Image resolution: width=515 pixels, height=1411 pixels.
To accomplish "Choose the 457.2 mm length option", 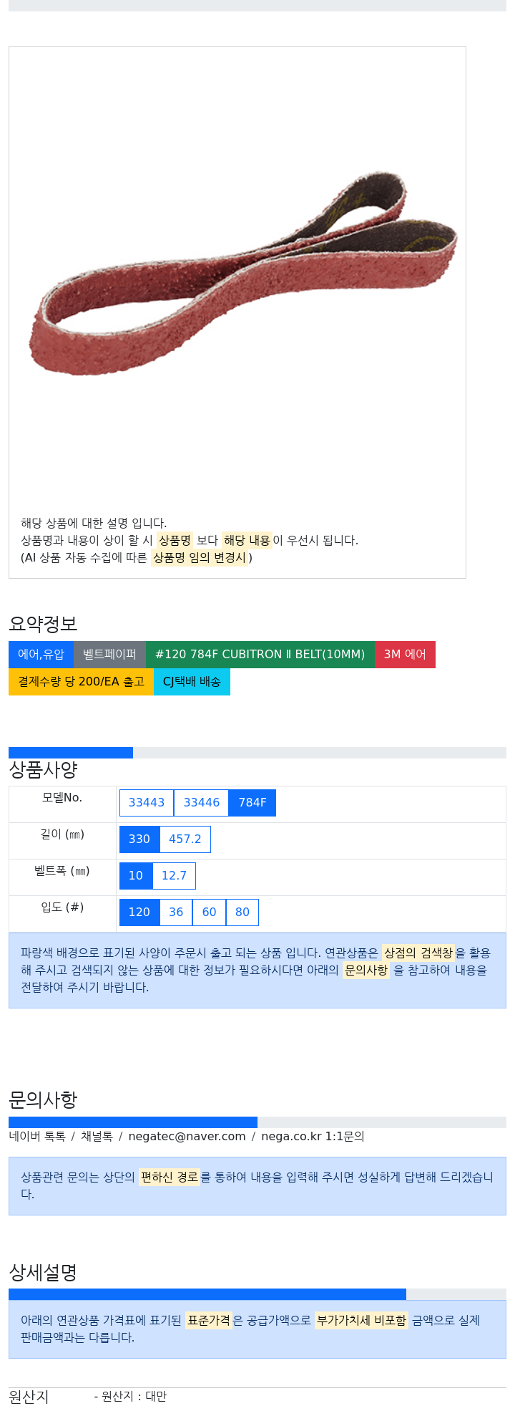I will click(185, 839).
